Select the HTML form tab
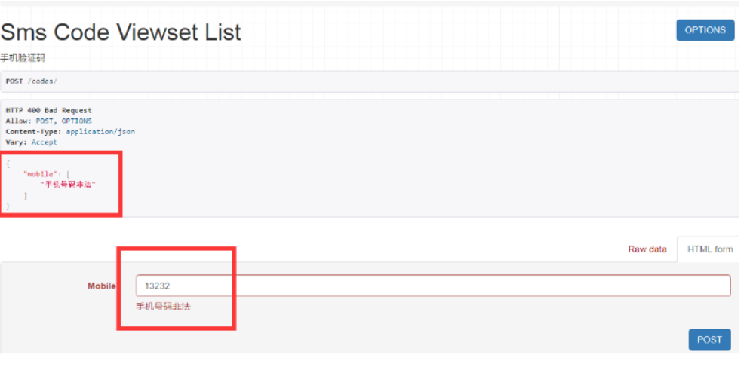 pos(709,249)
